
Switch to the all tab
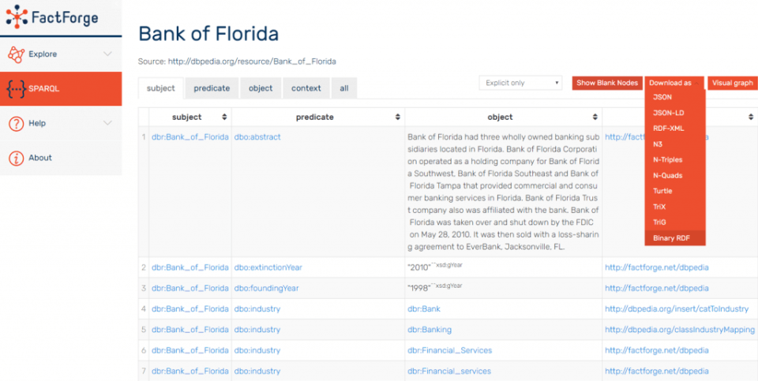344,88
